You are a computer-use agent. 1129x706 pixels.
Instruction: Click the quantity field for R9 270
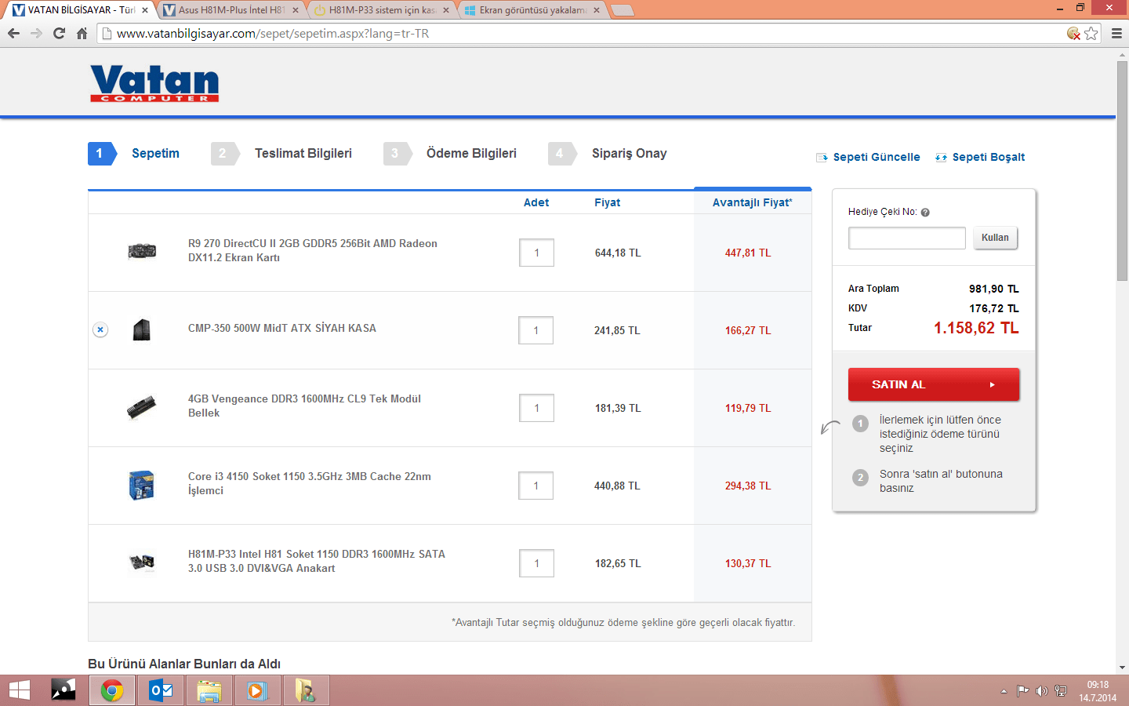point(536,253)
